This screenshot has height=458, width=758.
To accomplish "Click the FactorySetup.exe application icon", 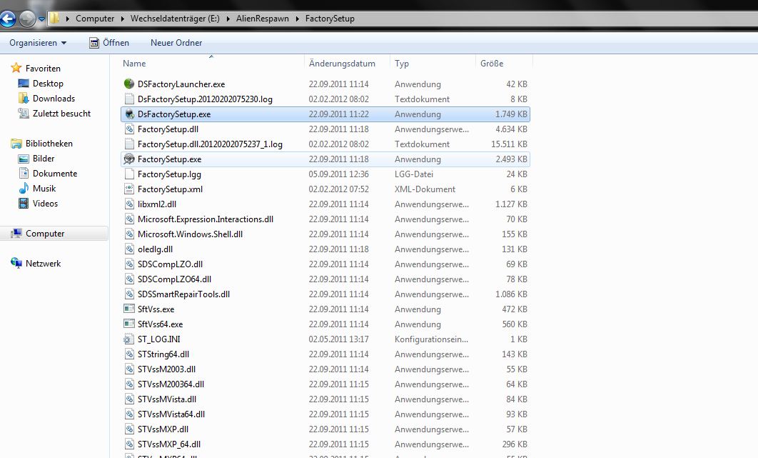I will 129,159.
